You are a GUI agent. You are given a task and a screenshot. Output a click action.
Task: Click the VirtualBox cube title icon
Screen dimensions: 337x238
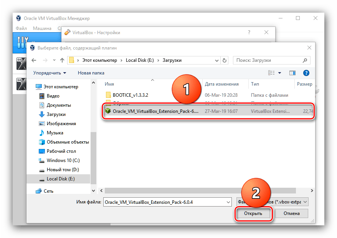19,18
